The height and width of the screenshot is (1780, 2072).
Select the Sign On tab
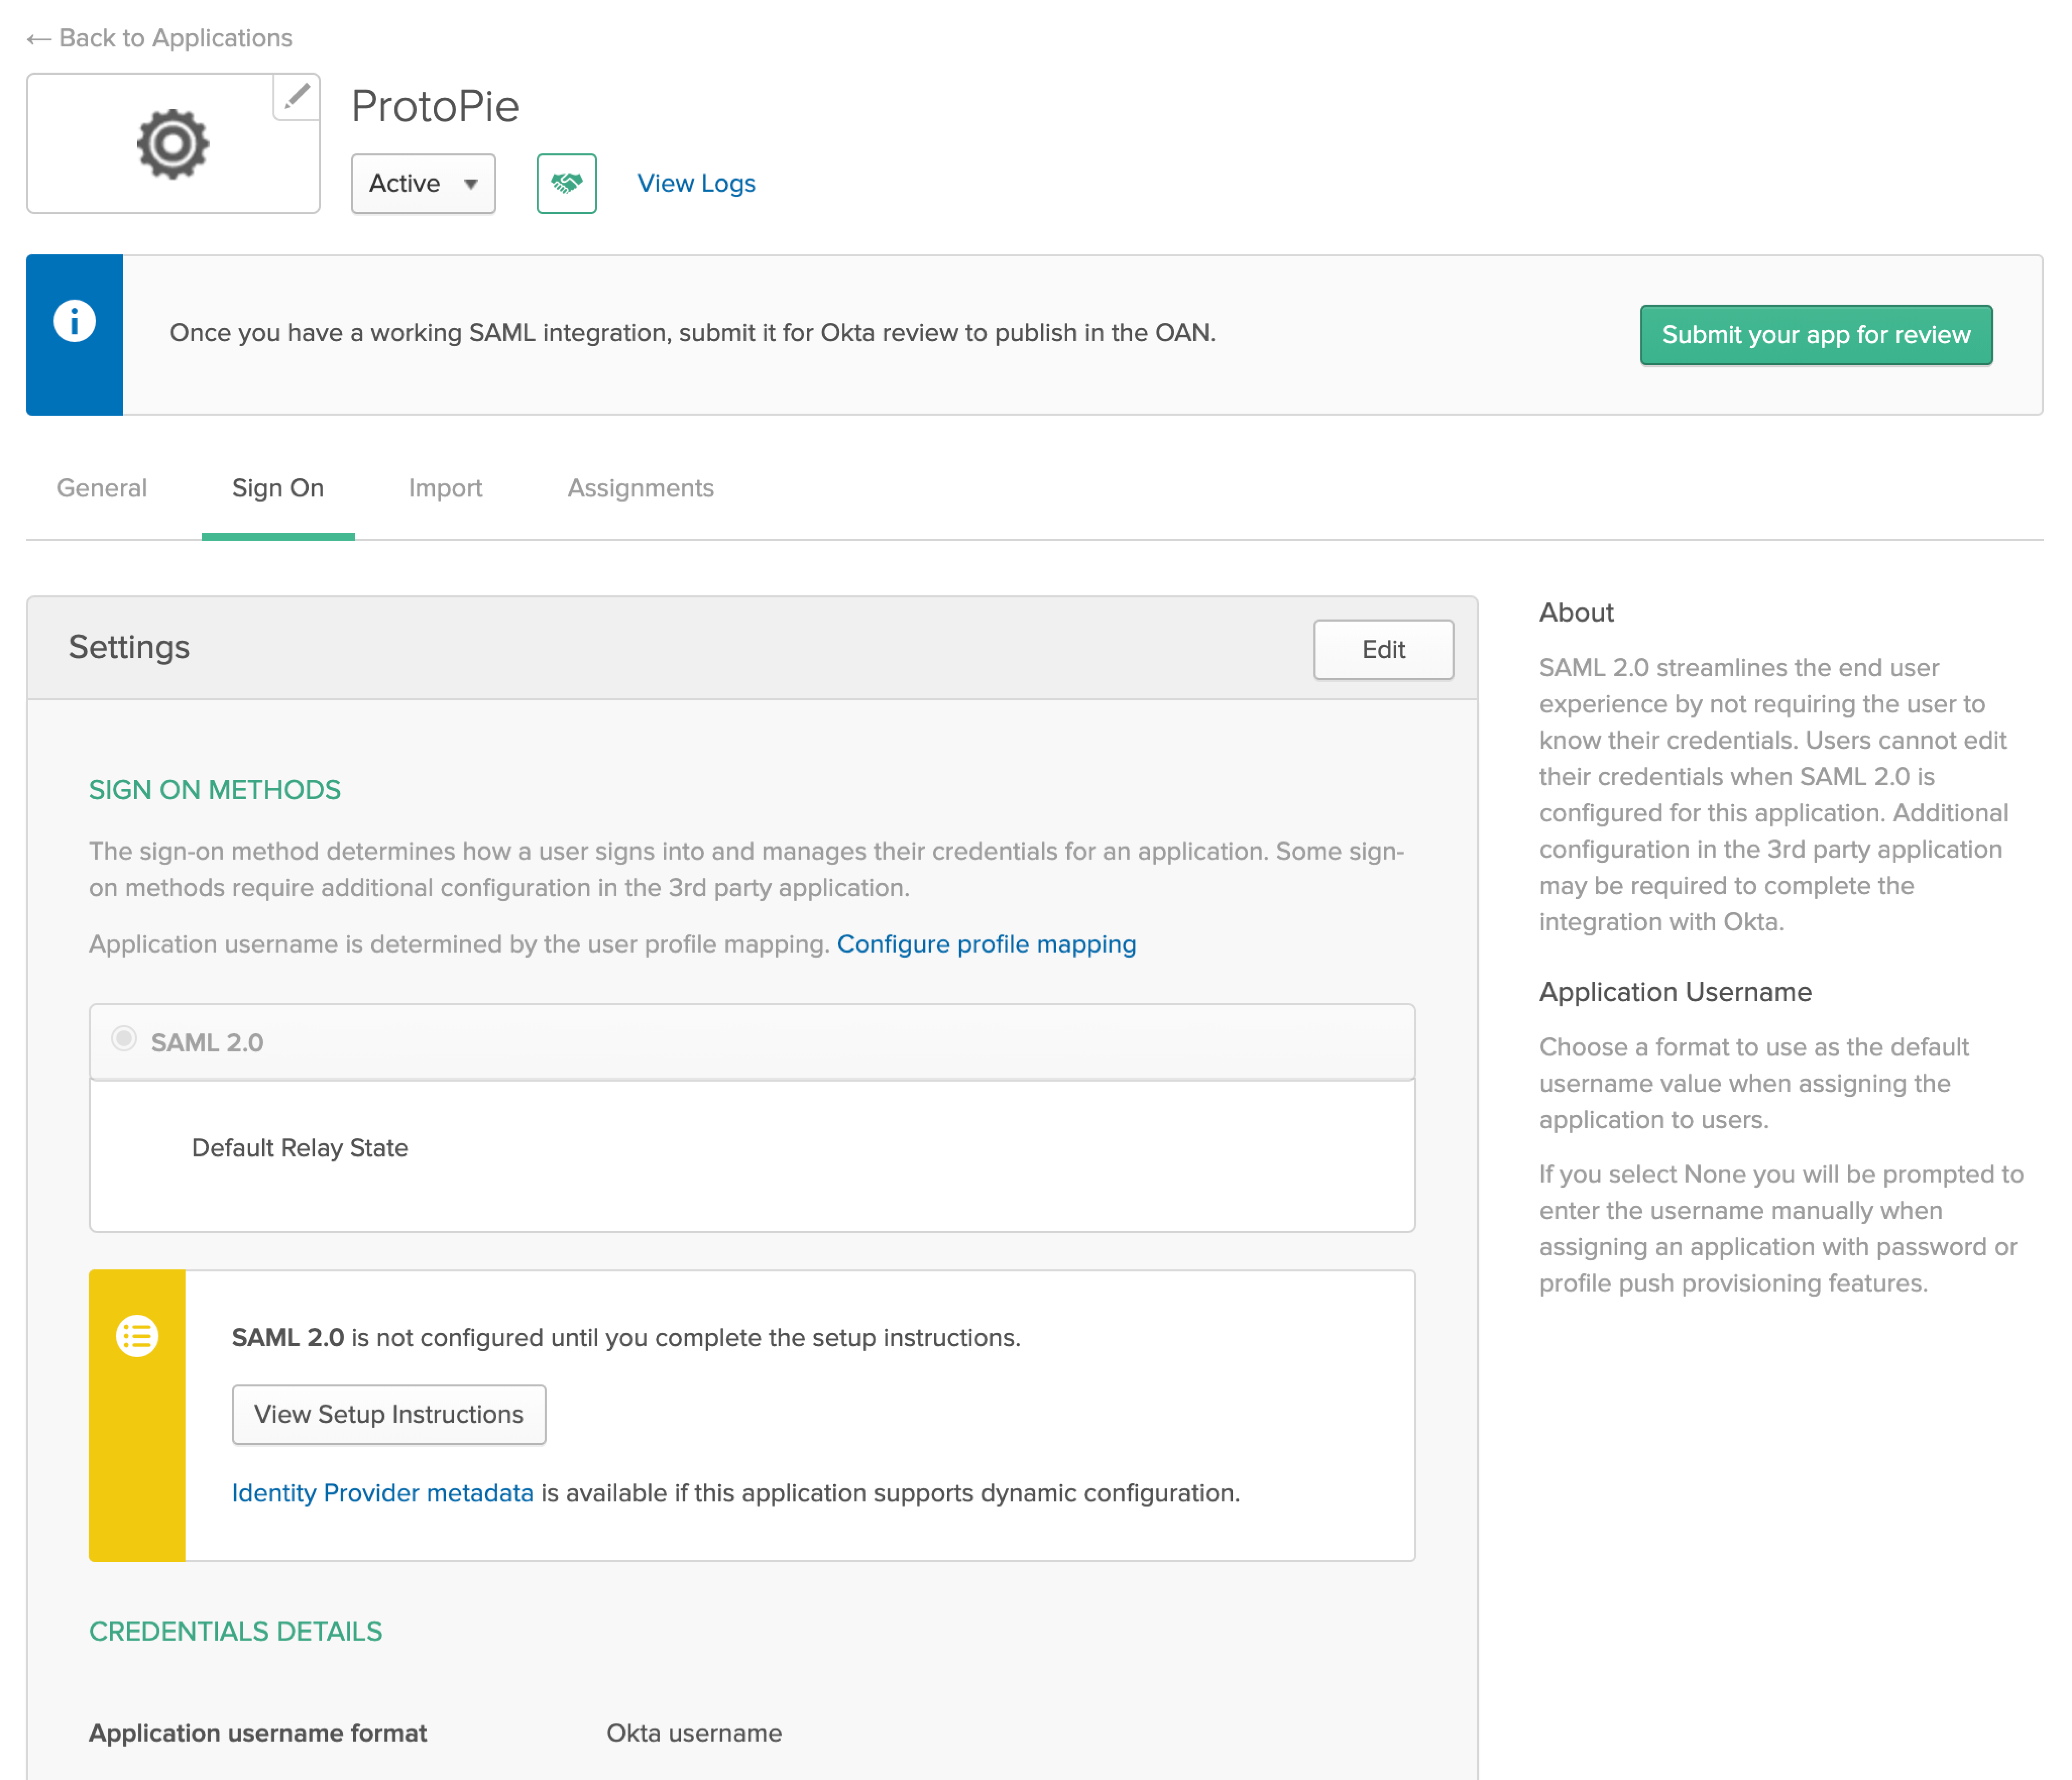(278, 488)
